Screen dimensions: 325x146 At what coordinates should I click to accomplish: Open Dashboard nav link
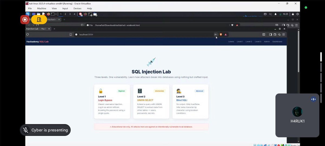click(277, 42)
